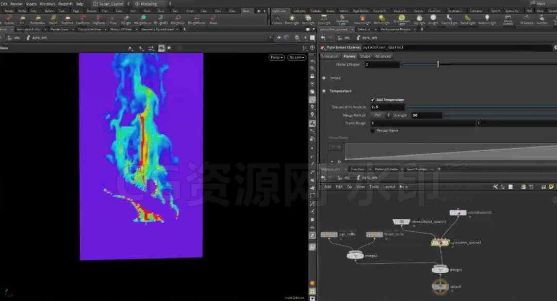Select the Stereo Camera shelf tool

(508, 20)
